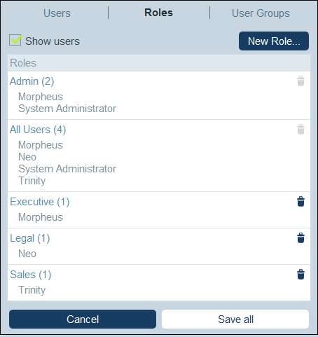Click the greyed trash icon for All Users

(x=300, y=130)
